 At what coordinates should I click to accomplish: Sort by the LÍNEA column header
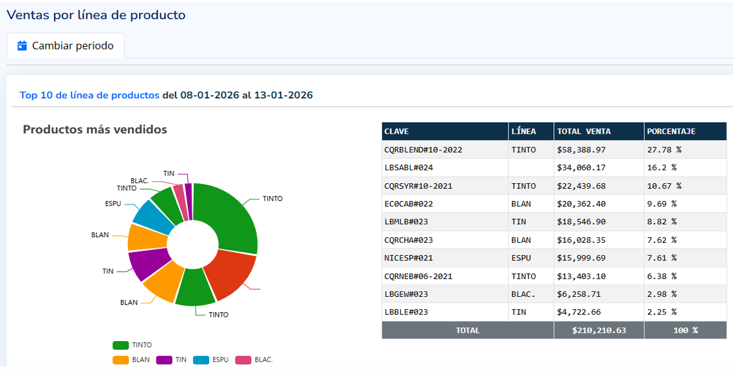click(x=523, y=131)
